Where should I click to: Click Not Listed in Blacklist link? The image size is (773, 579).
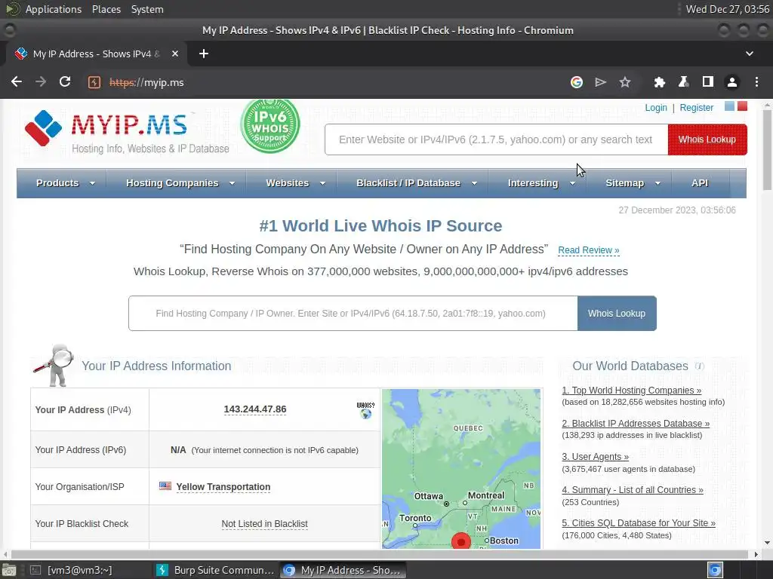tap(264, 524)
